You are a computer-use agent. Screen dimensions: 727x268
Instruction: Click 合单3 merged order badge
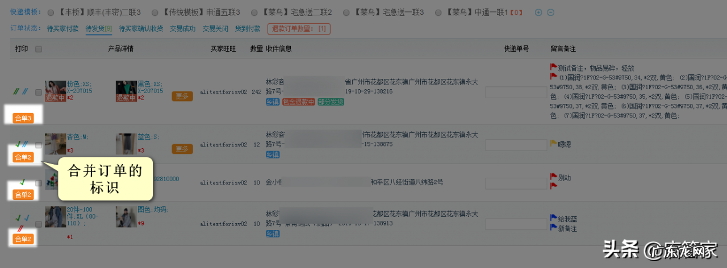tap(23, 118)
